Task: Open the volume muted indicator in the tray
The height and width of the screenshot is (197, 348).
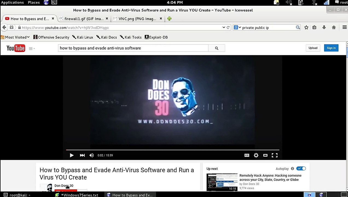Action: pos(289,2)
